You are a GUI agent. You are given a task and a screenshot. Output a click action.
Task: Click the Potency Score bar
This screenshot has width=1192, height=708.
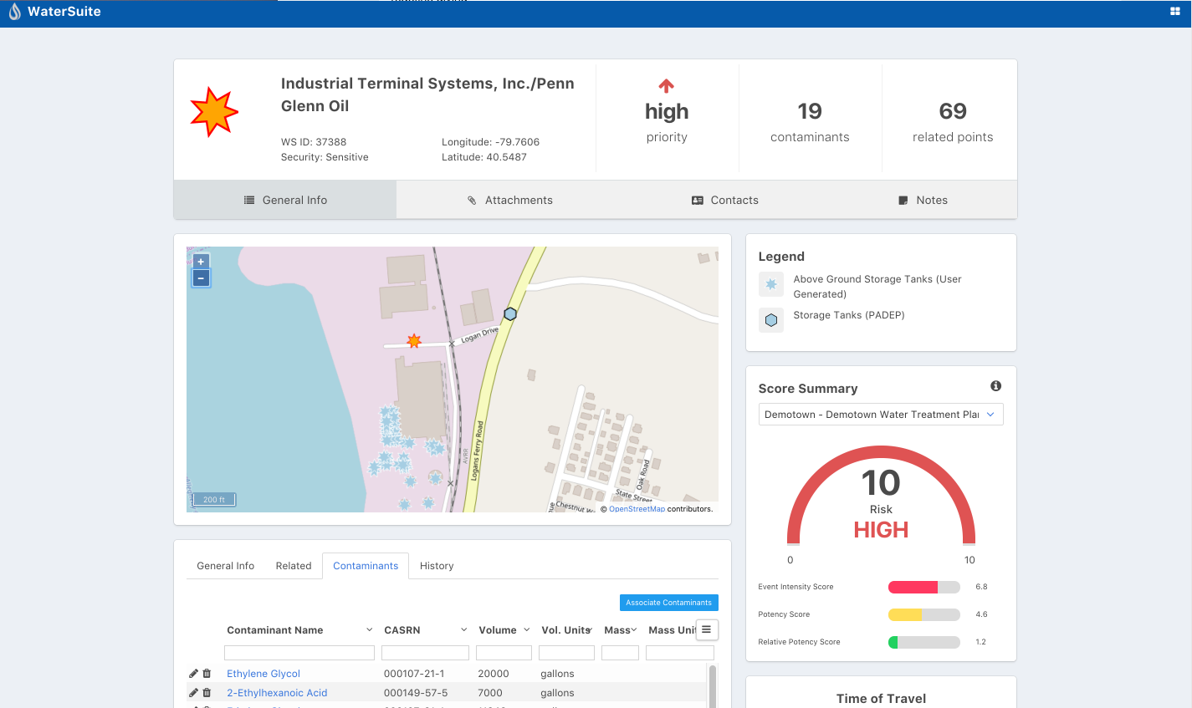[924, 614]
